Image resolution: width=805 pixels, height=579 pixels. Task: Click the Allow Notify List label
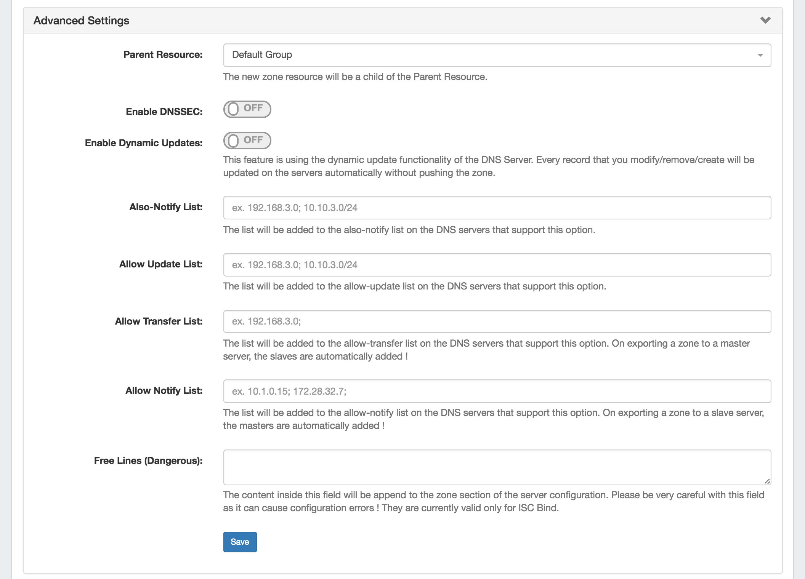[164, 390]
